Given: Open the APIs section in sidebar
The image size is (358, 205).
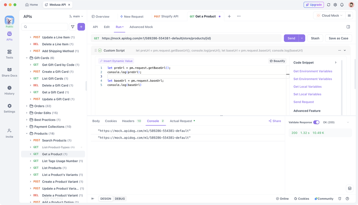Looking at the screenshot, I should point(9,36).
